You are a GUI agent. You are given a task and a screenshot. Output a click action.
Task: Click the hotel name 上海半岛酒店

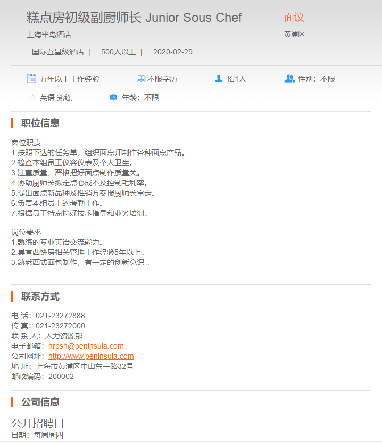tap(49, 35)
